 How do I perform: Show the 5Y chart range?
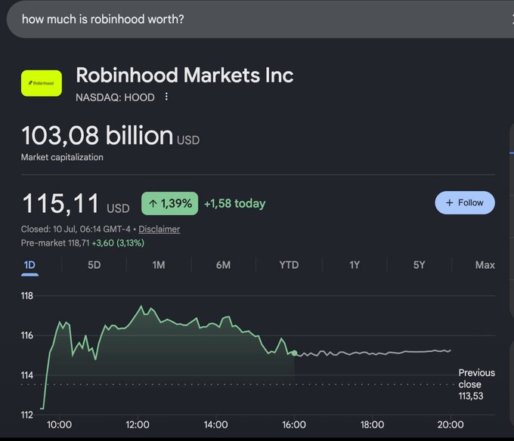click(x=419, y=265)
